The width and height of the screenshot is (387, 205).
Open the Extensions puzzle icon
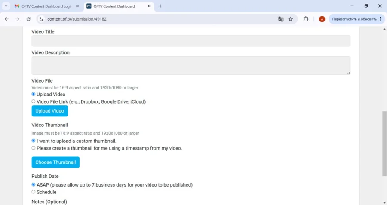pyautogui.click(x=306, y=19)
